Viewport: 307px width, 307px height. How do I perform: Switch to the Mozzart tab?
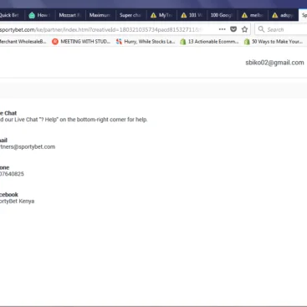(x=70, y=15)
